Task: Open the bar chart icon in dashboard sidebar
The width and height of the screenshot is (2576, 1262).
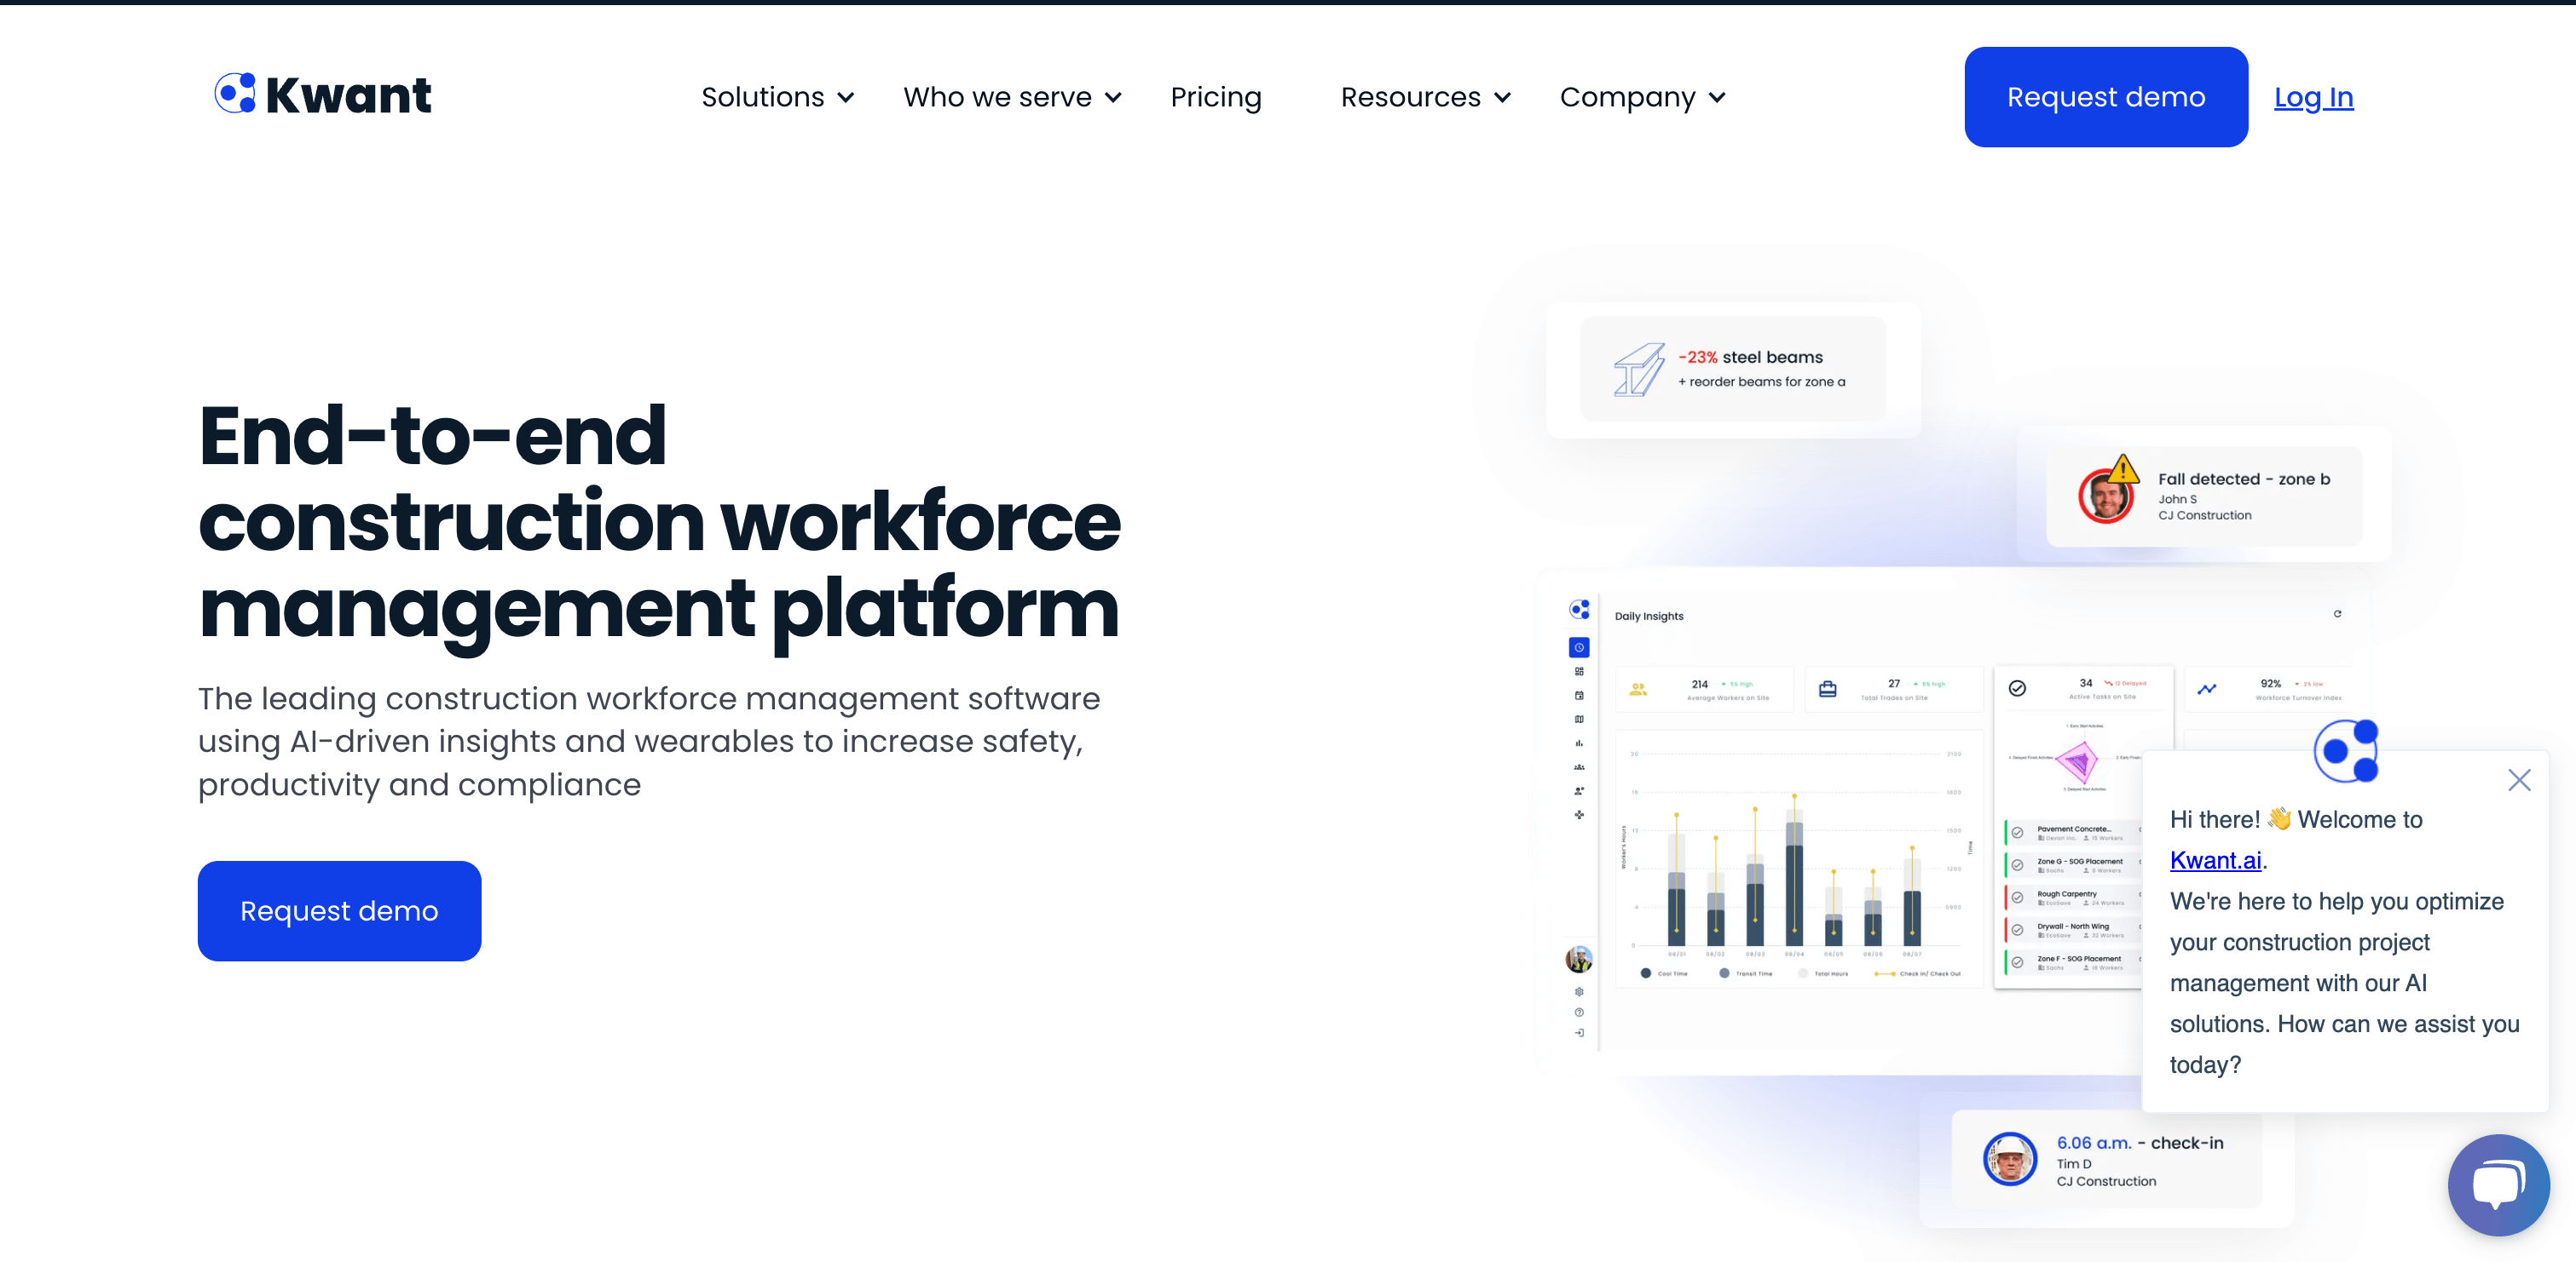Action: pyautogui.click(x=1579, y=743)
